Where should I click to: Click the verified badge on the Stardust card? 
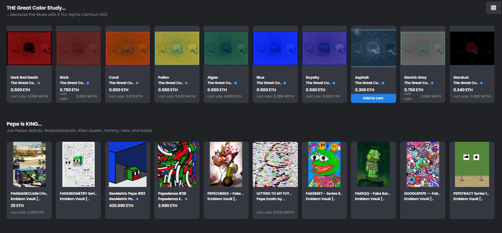(481, 83)
